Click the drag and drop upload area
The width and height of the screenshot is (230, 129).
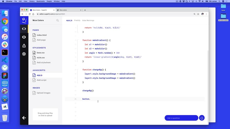(x=45, y=114)
